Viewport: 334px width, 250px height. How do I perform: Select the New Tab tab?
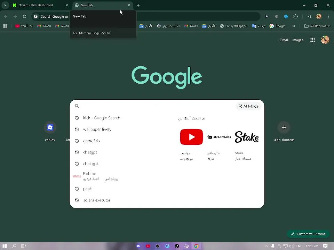point(103,5)
